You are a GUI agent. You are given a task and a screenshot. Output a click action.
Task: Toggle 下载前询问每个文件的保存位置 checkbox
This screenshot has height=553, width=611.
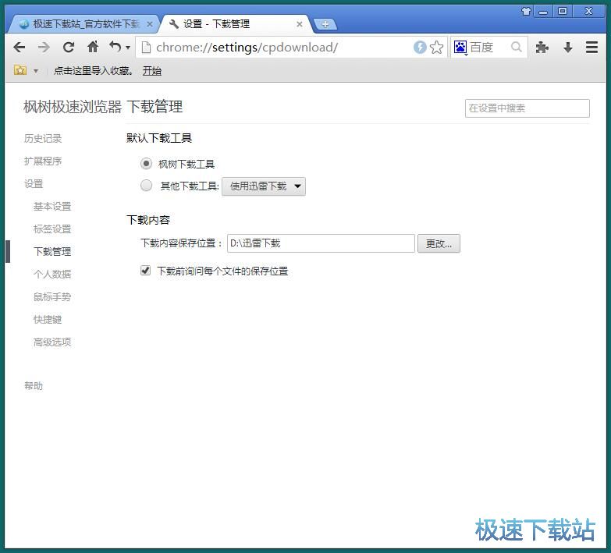tap(145, 271)
